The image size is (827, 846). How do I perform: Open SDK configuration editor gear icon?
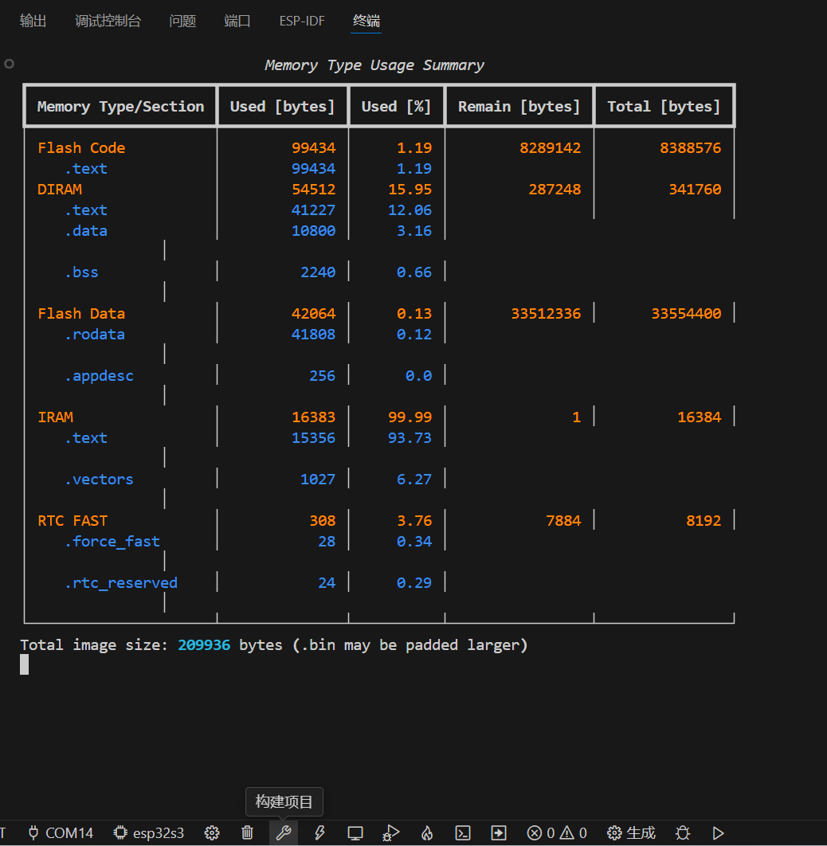[212, 833]
